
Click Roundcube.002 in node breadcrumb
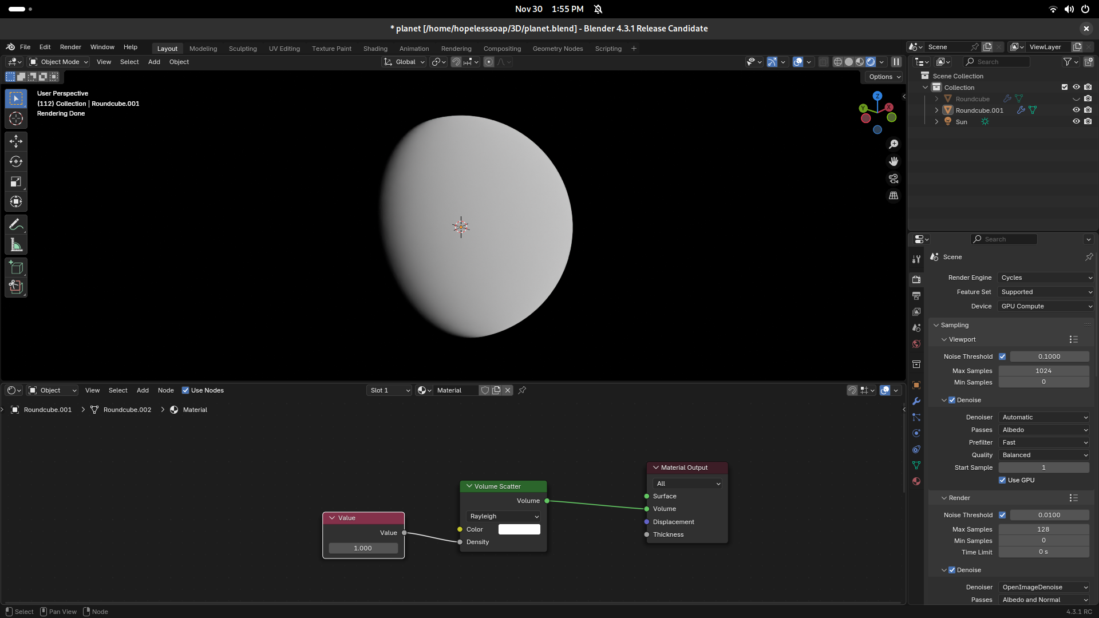click(127, 410)
